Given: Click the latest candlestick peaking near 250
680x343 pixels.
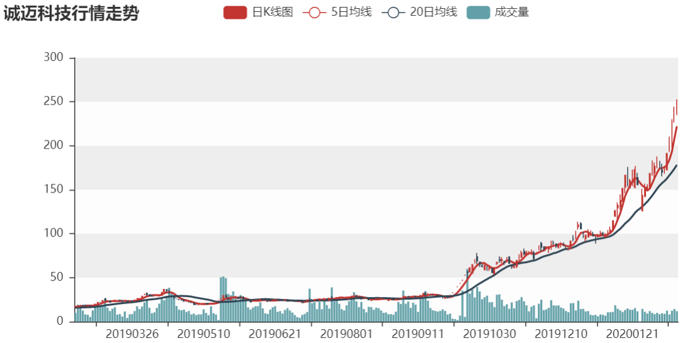Looking at the screenshot, I should click(x=676, y=107).
